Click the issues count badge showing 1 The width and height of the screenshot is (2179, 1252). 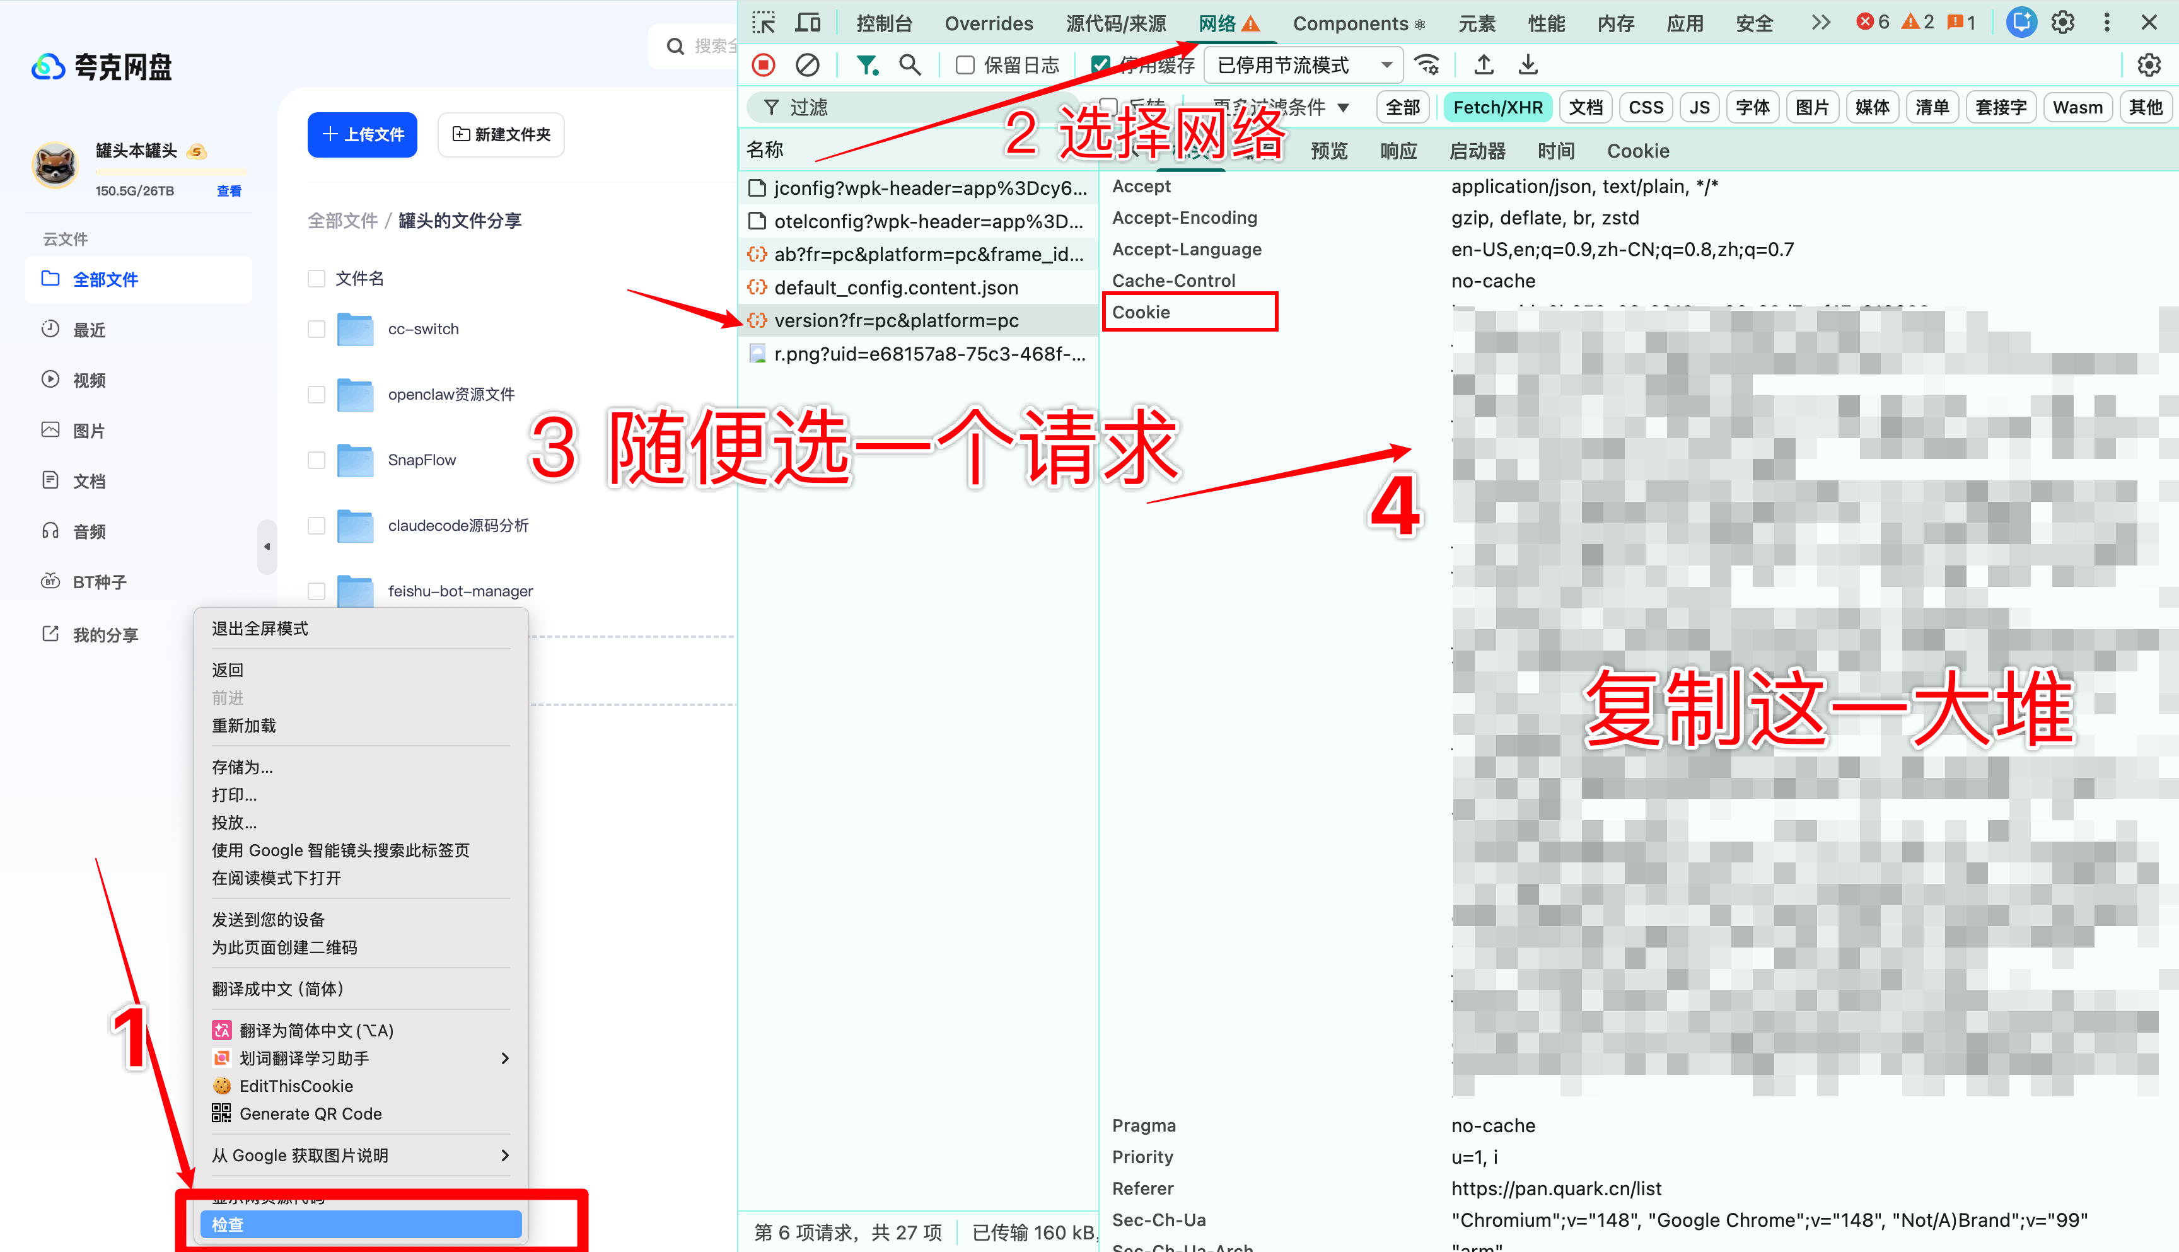1961,22
